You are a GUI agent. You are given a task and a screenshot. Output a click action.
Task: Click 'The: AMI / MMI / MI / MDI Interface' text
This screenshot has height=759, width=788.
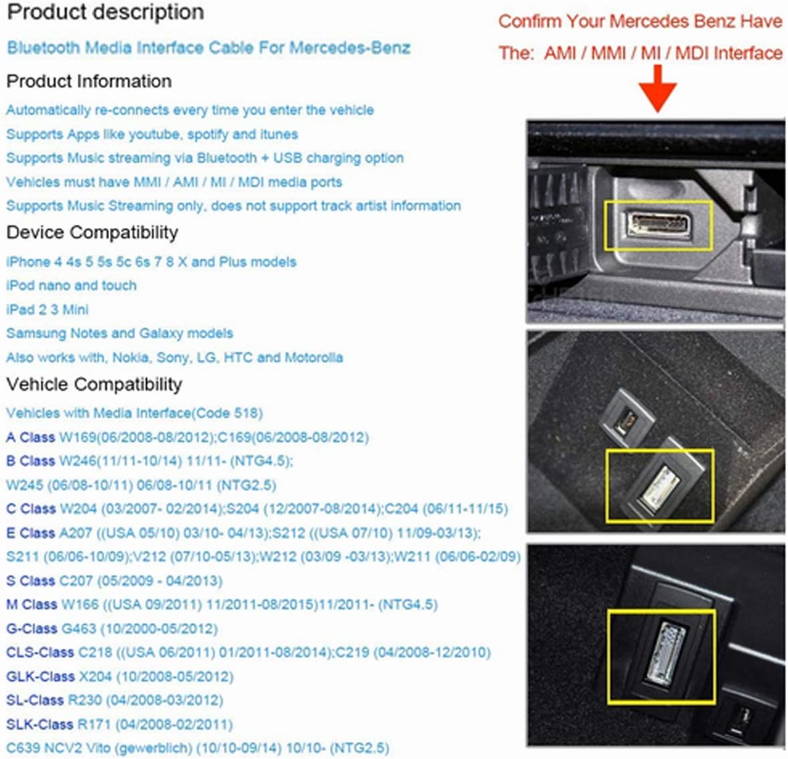[640, 53]
